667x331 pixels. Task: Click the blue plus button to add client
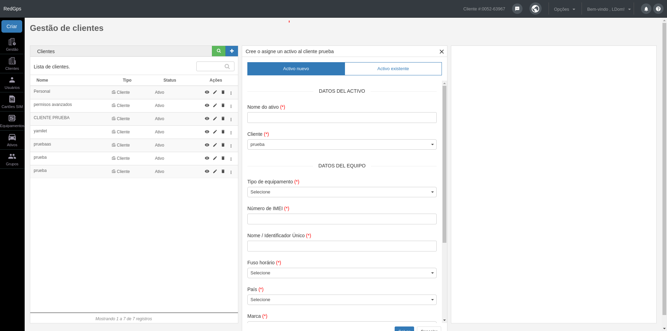232,51
